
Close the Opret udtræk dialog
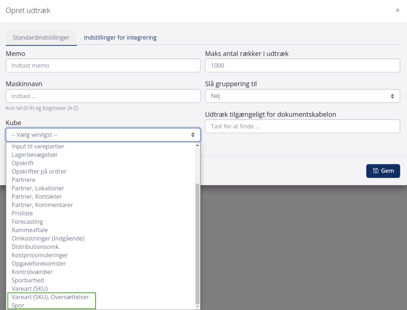(397, 11)
